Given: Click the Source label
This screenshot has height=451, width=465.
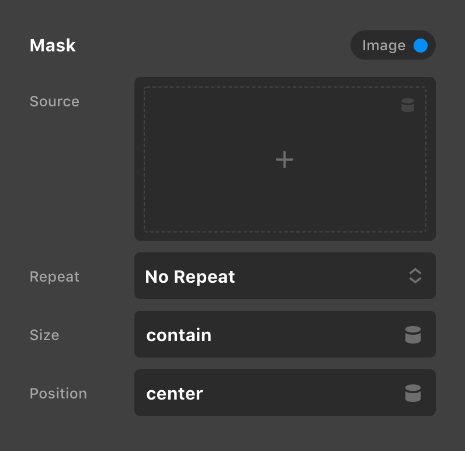Looking at the screenshot, I should click(54, 101).
